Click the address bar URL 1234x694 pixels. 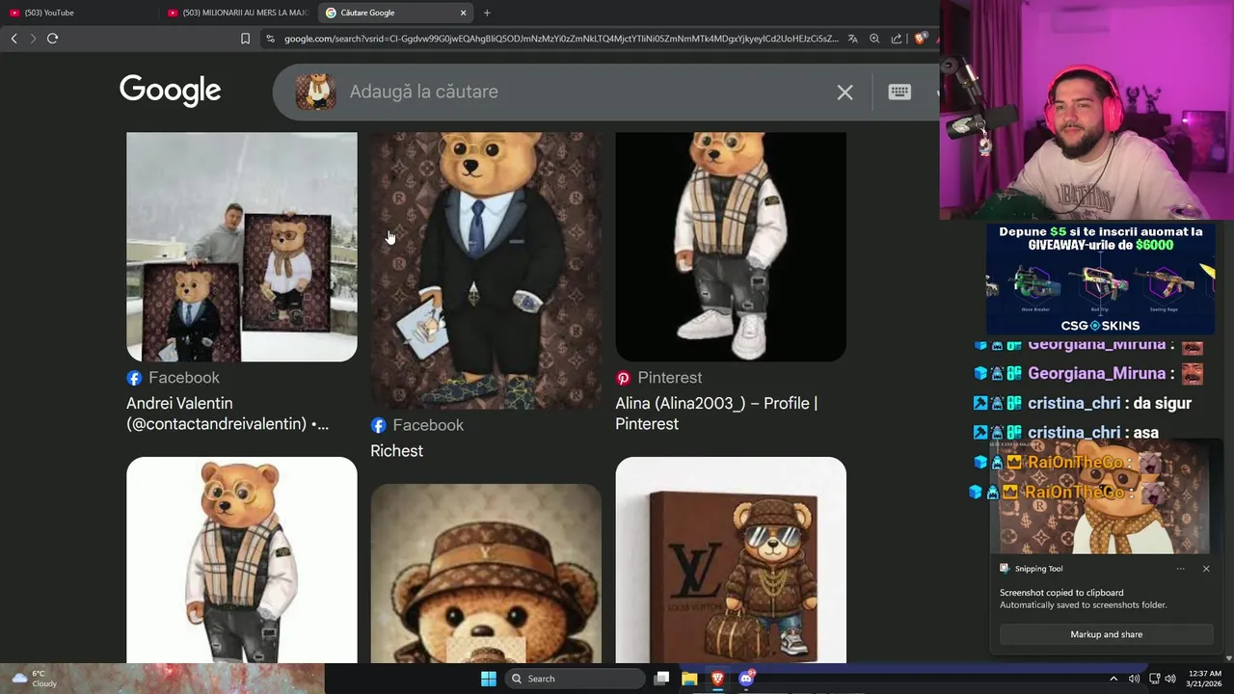point(561,39)
